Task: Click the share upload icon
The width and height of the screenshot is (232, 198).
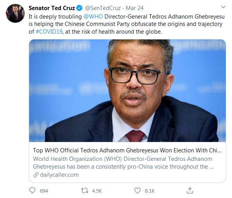Action: point(190,191)
